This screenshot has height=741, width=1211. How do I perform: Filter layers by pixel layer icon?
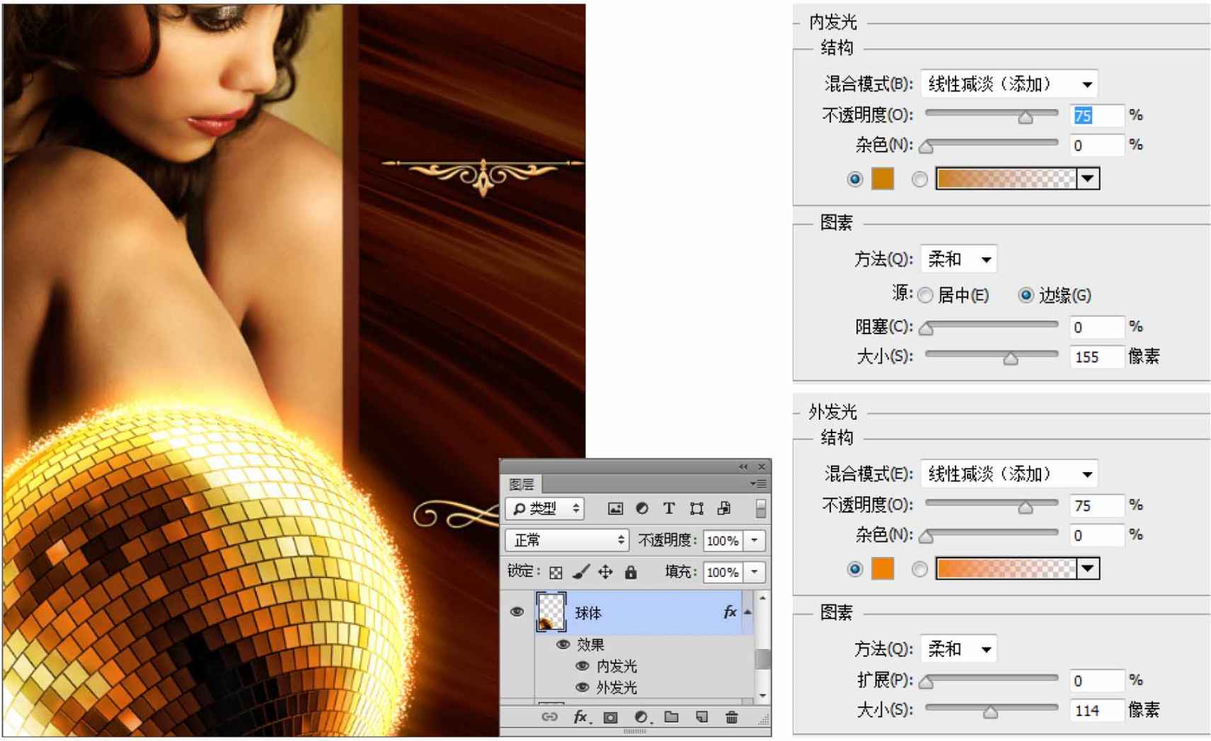coord(615,508)
